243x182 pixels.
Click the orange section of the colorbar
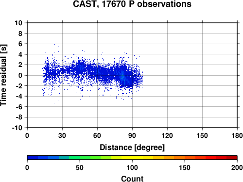coord(174,158)
